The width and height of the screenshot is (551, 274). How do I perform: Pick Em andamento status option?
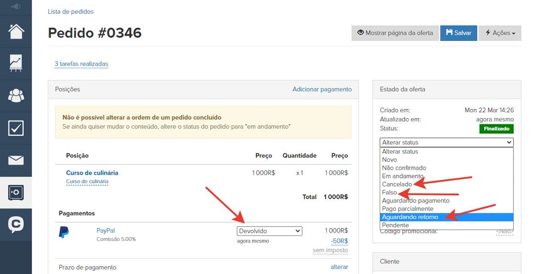pyautogui.click(x=403, y=176)
